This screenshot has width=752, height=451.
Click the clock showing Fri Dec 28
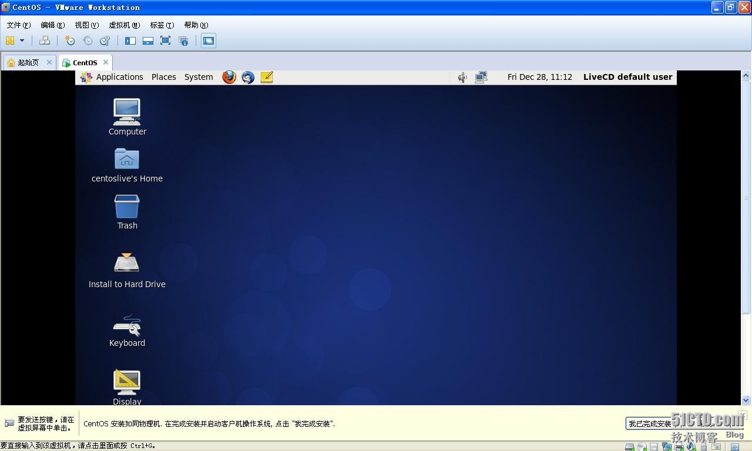(540, 77)
